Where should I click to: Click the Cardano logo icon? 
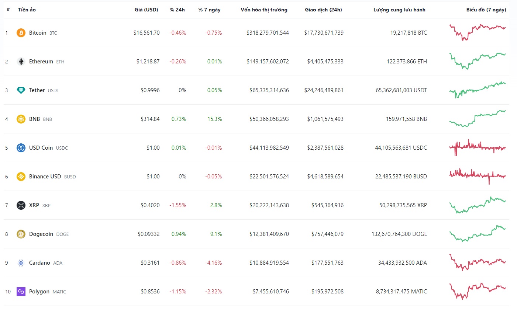[21, 263]
